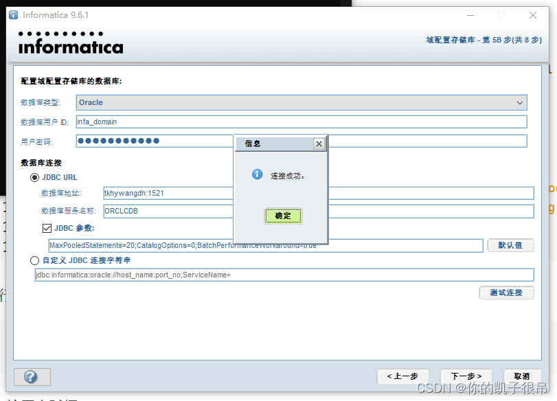Screen dimensions: 557x401
Task: Open the 数据库类型 Oracle dropdown
Action: [302, 102]
